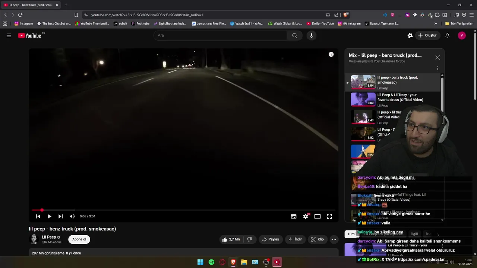Open the browser apps grid icon
The image size is (477, 268).
(x=5, y=23)
